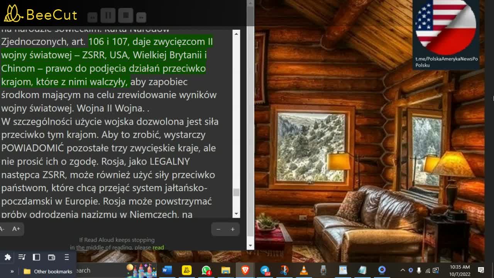Open the notifications action center
494x278 pixels.
tap(481, 270)
